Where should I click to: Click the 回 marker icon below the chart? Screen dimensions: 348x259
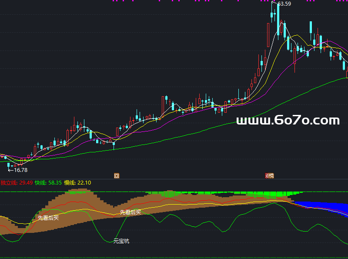117,176
